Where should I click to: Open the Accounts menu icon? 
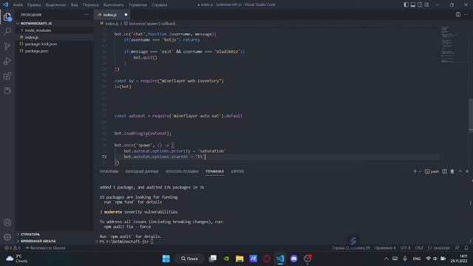(7, 222)
